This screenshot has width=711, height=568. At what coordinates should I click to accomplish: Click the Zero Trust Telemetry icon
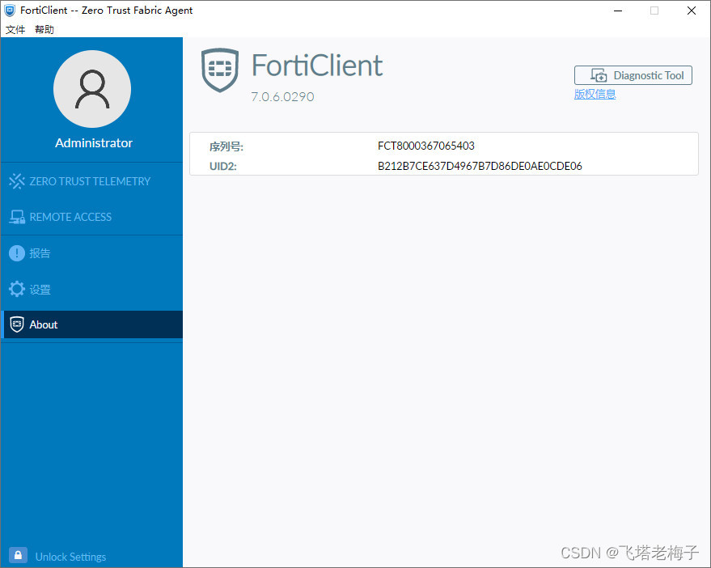tap(17, 181)
